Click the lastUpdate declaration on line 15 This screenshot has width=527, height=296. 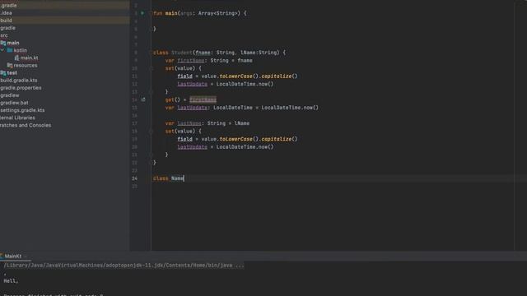point(192,108)
